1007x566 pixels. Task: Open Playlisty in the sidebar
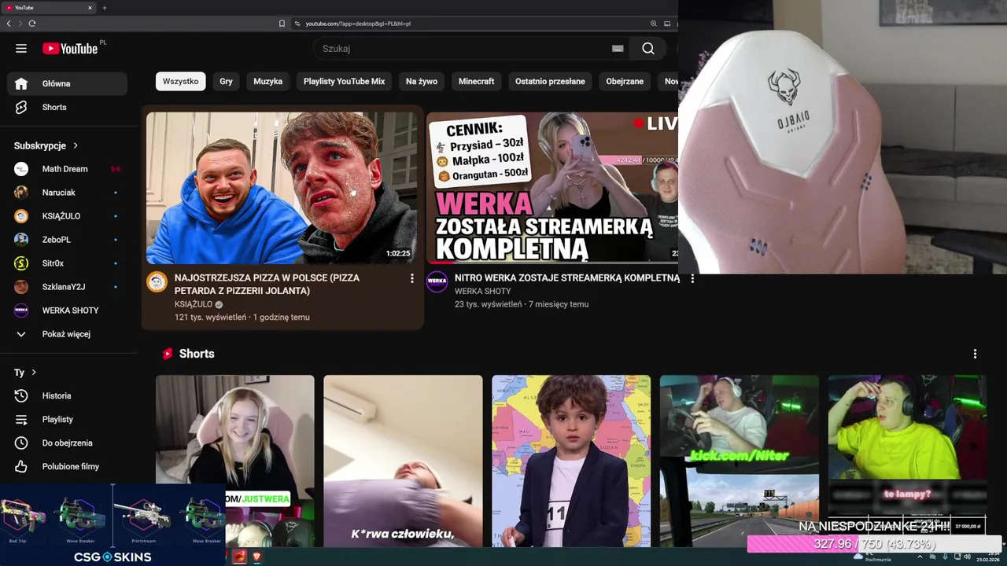coord(67,419)
